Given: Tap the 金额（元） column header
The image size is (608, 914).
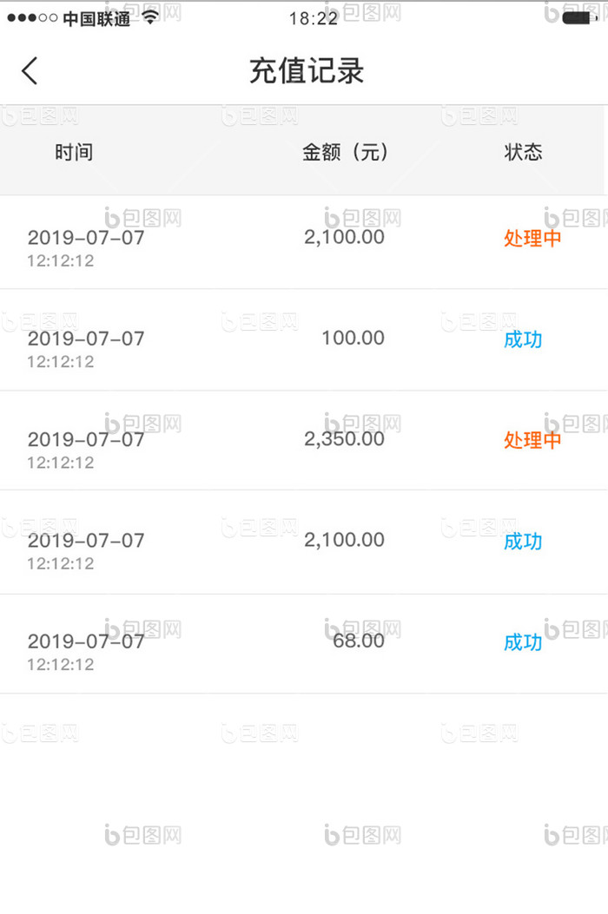Looking at the screenshot, I should point(345,153).
